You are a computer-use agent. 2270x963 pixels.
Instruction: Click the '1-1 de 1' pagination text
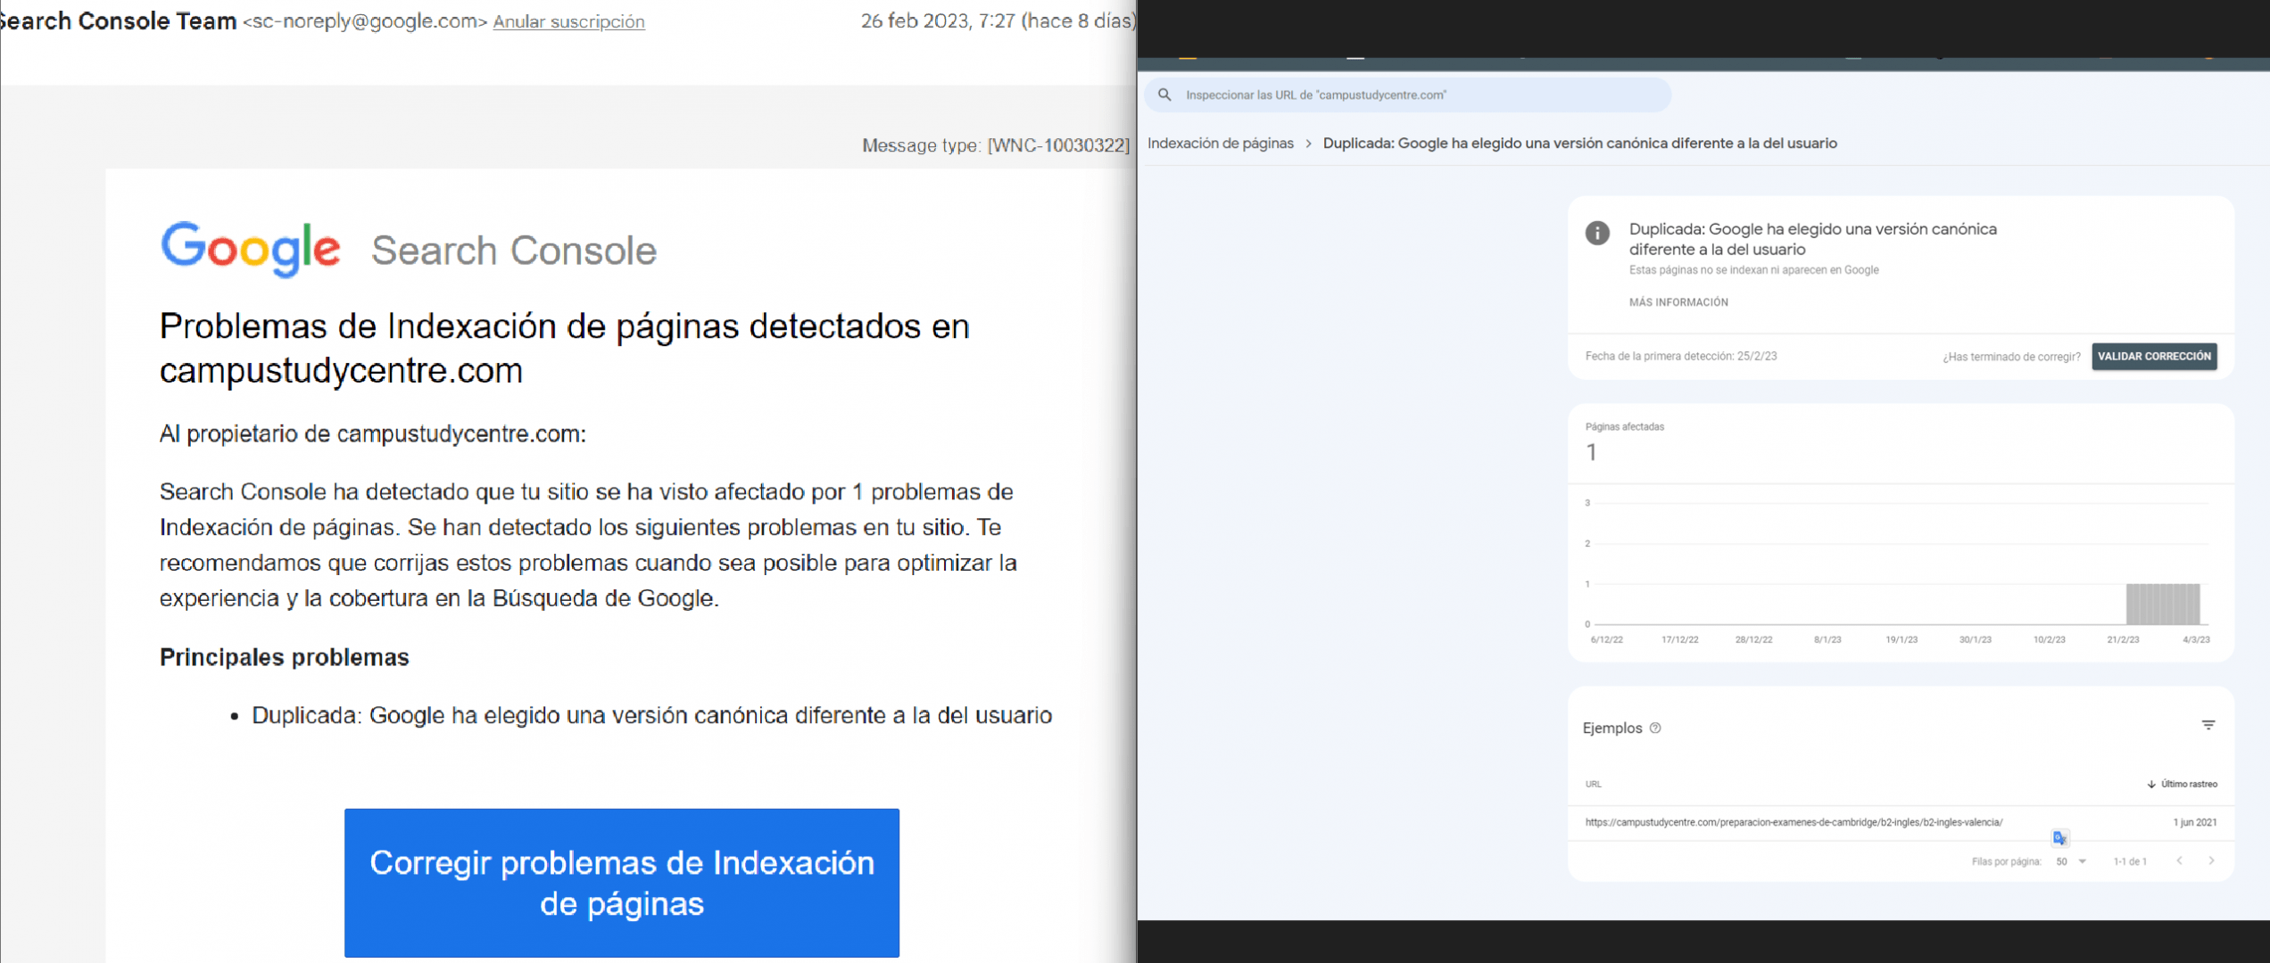coord(2130,861)
